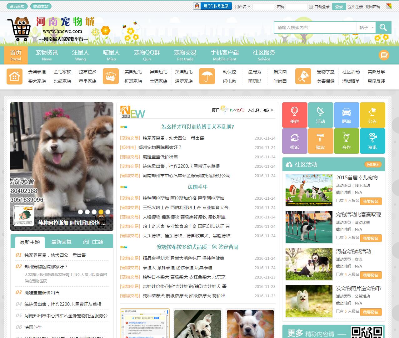The image size is (399, 338).
Task: Select the third slideshow dot
Action: pyautogui.click(x=94, y=212)
